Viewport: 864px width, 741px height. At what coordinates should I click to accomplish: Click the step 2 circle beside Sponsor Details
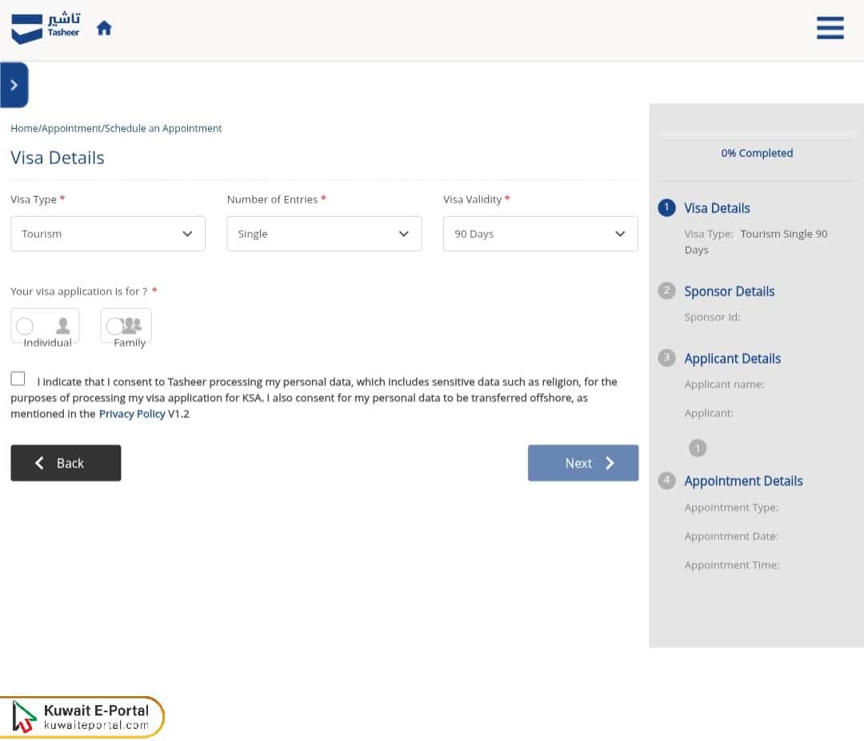tap(666, 290)
